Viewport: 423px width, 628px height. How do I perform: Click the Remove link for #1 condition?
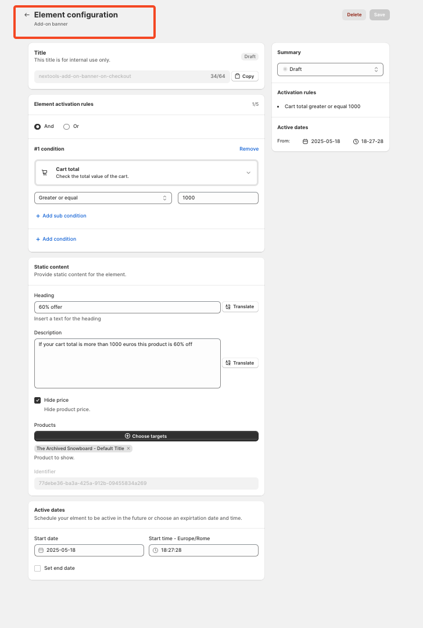(249, 149)
